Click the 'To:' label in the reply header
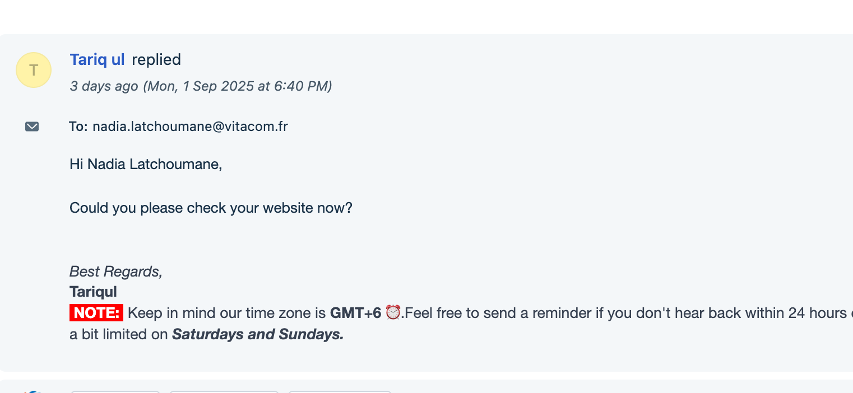This screenshot has height=393, width=853. 78,127
